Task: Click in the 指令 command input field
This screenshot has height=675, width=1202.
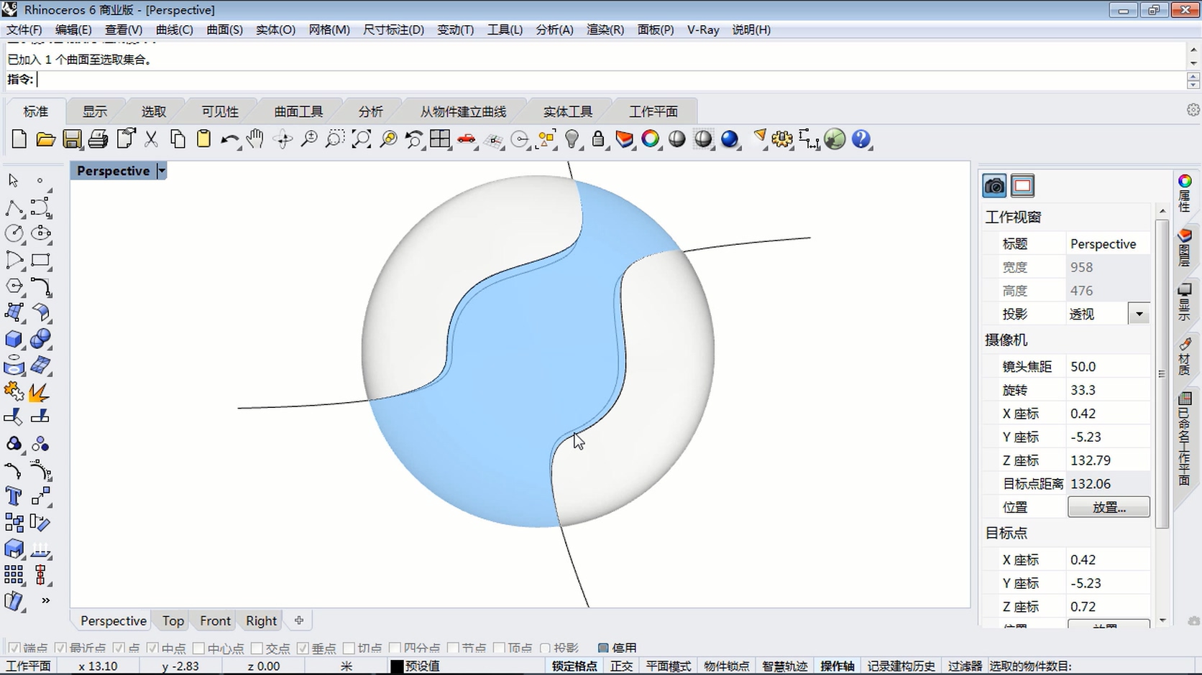Action: coord(610,80)
